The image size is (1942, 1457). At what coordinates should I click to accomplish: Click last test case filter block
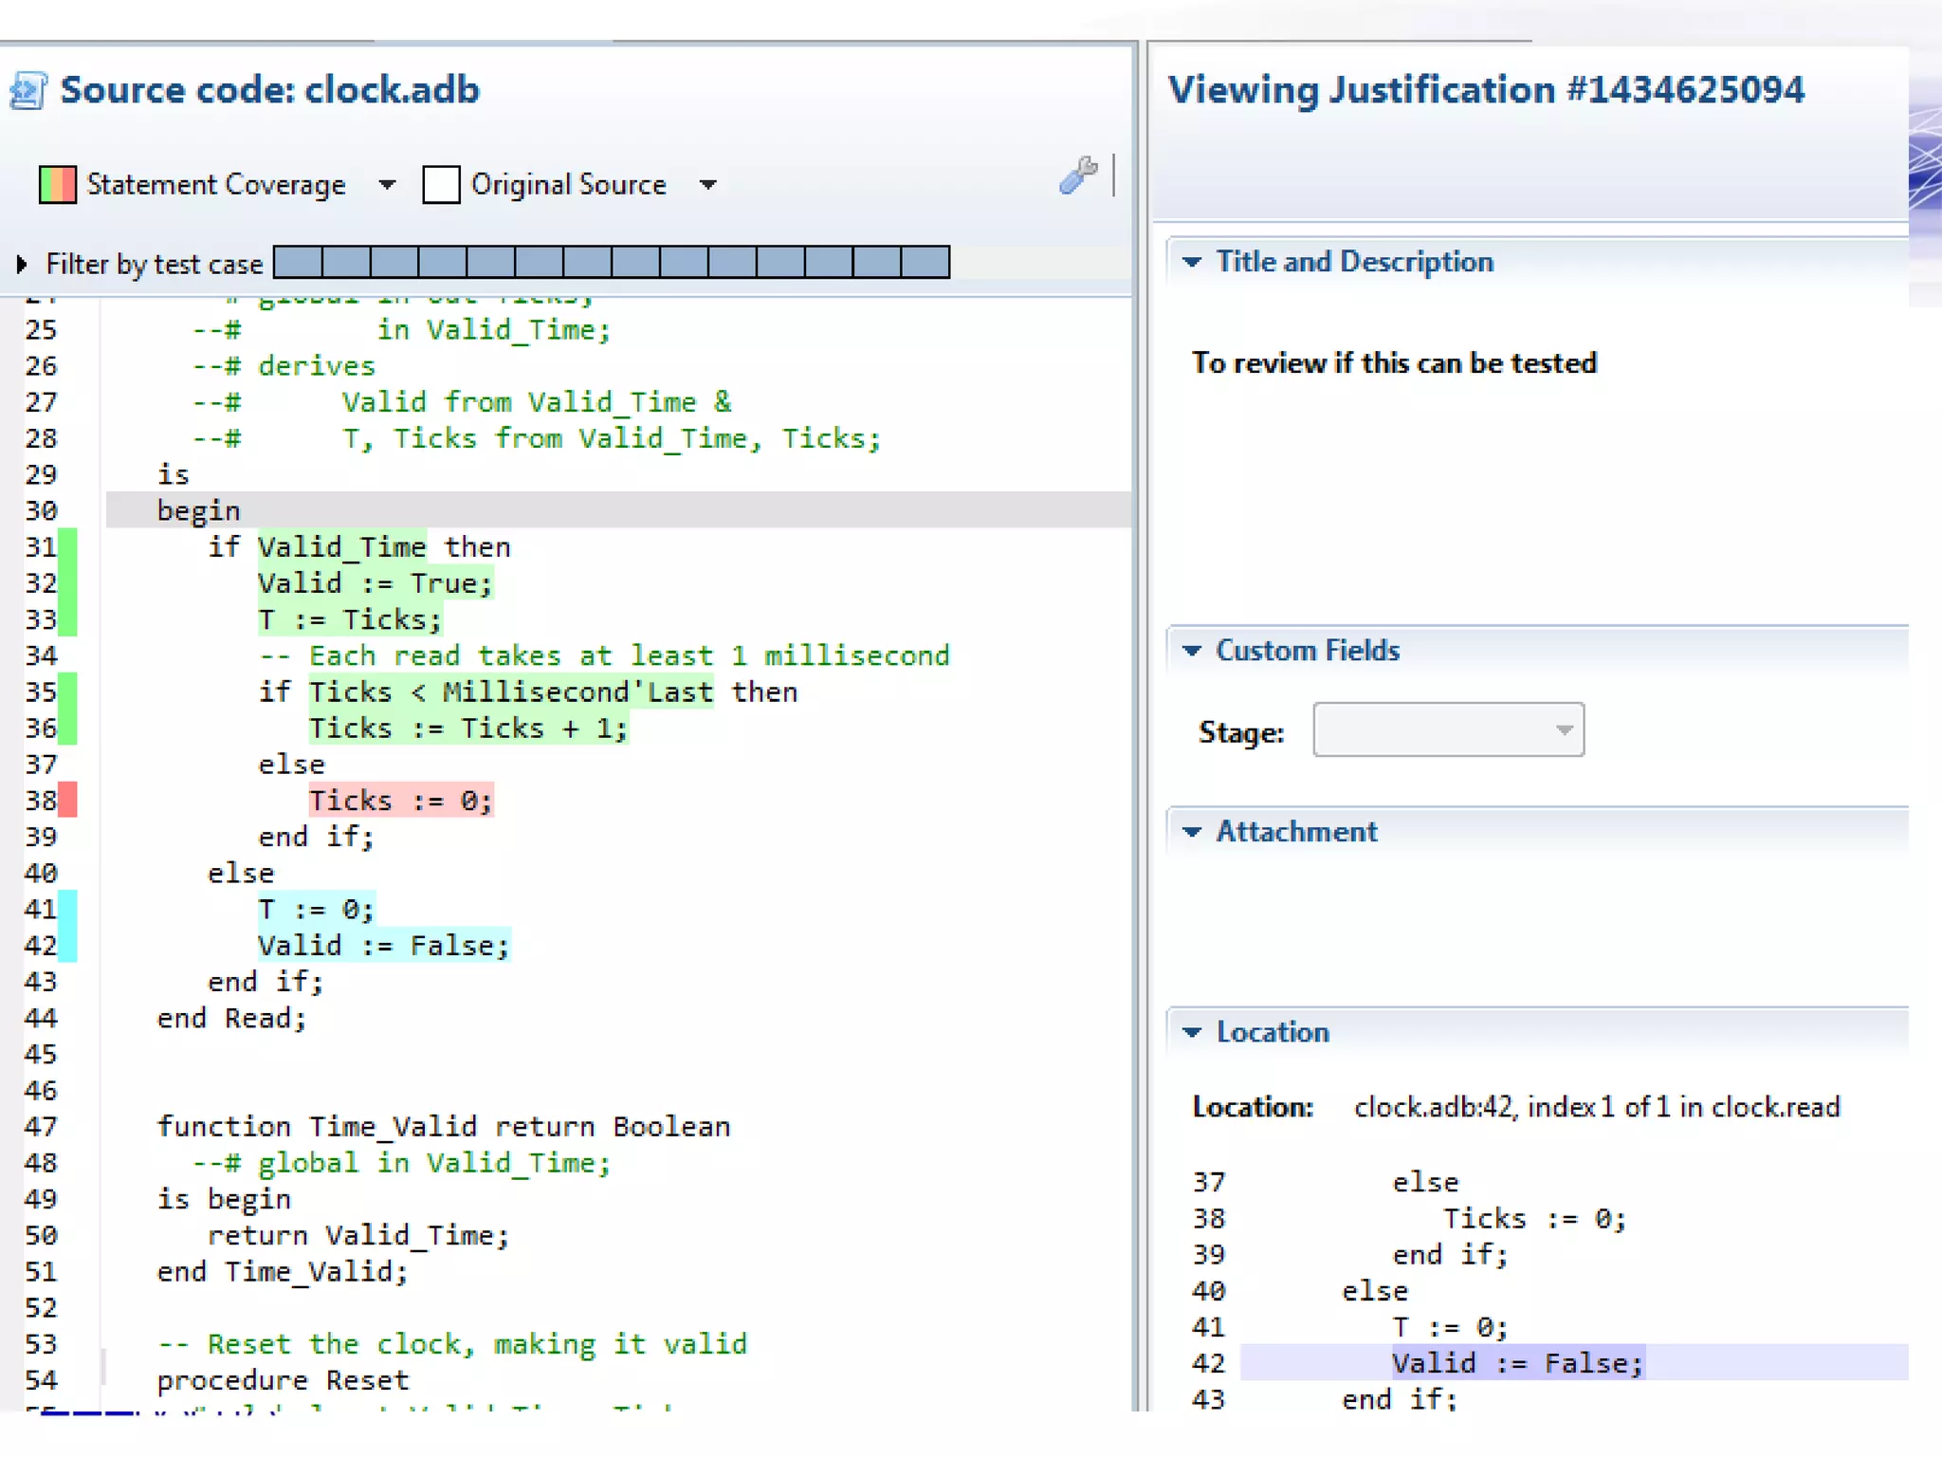pyautogui.click(x=925, y=262)
